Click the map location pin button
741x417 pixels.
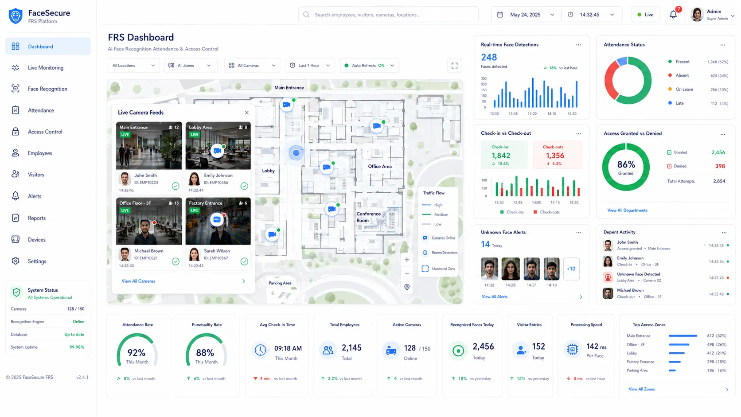point(407,287)
